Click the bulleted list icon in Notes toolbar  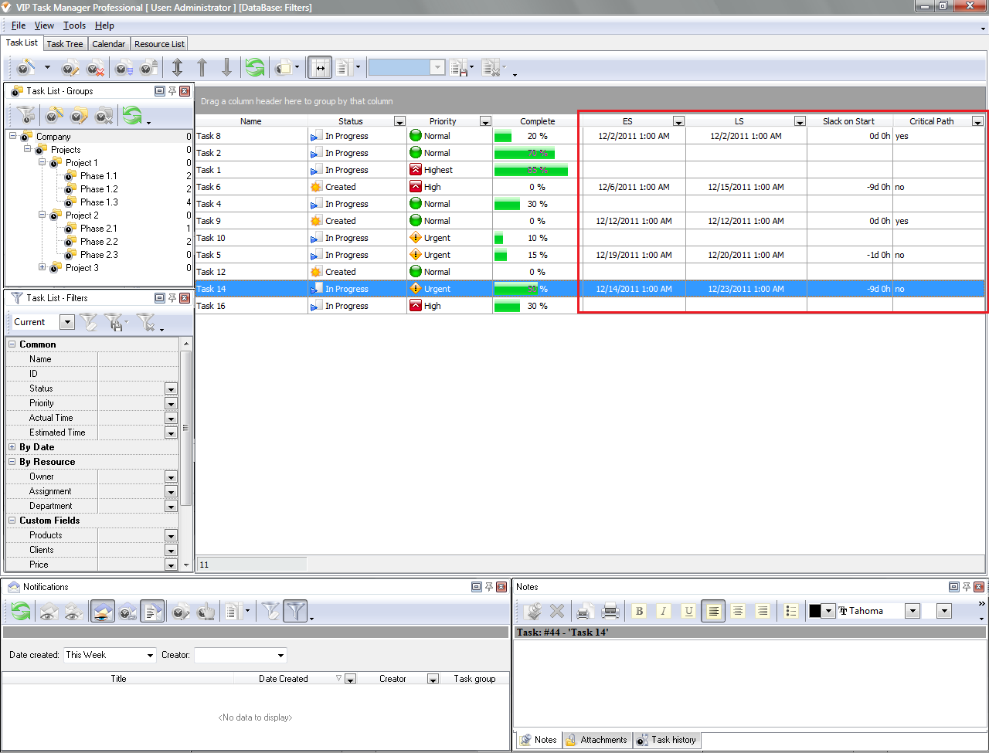(x=790, y=612)
